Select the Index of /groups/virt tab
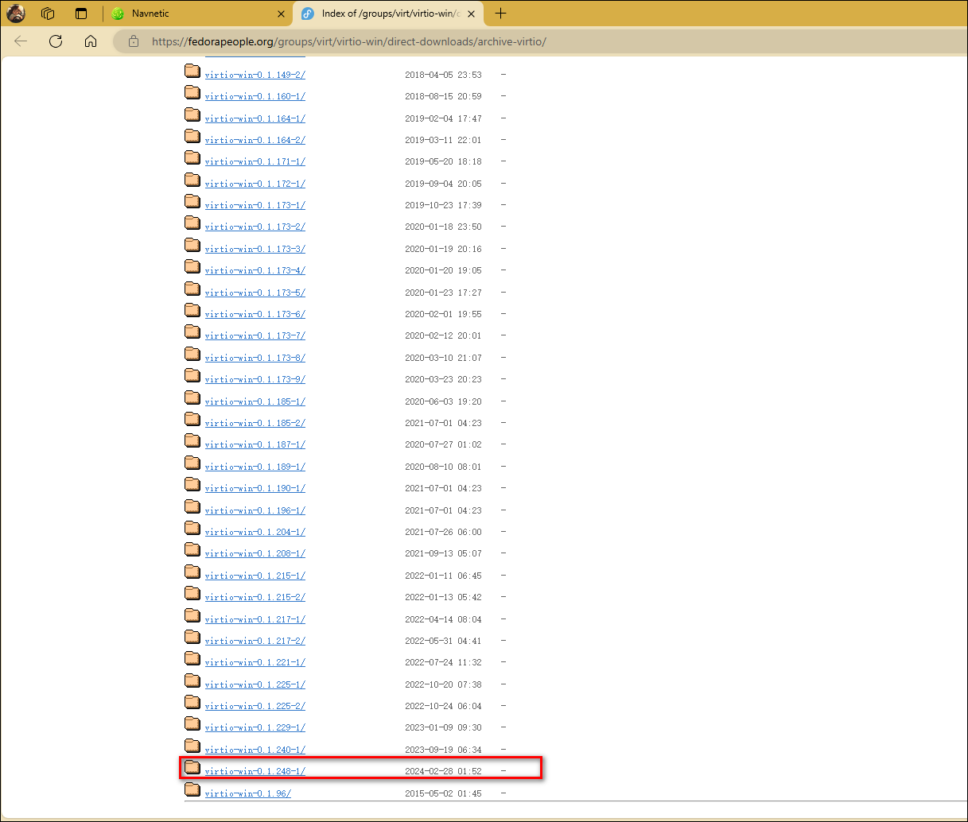This screenshot has height=822, width=968. coord(382,14)
